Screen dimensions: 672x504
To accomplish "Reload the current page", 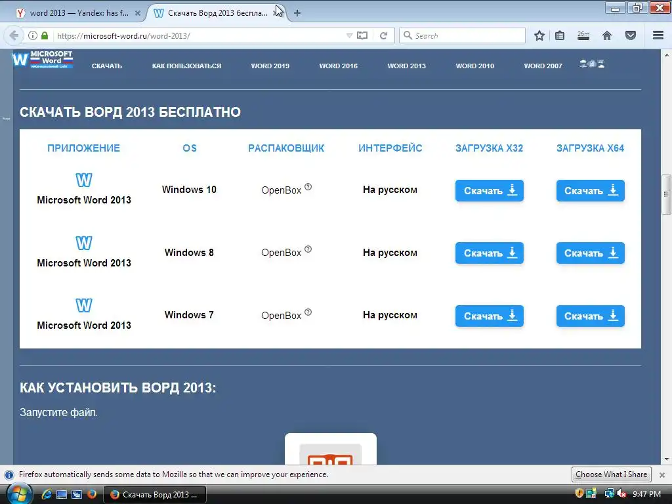I will [x=383, y=35].
